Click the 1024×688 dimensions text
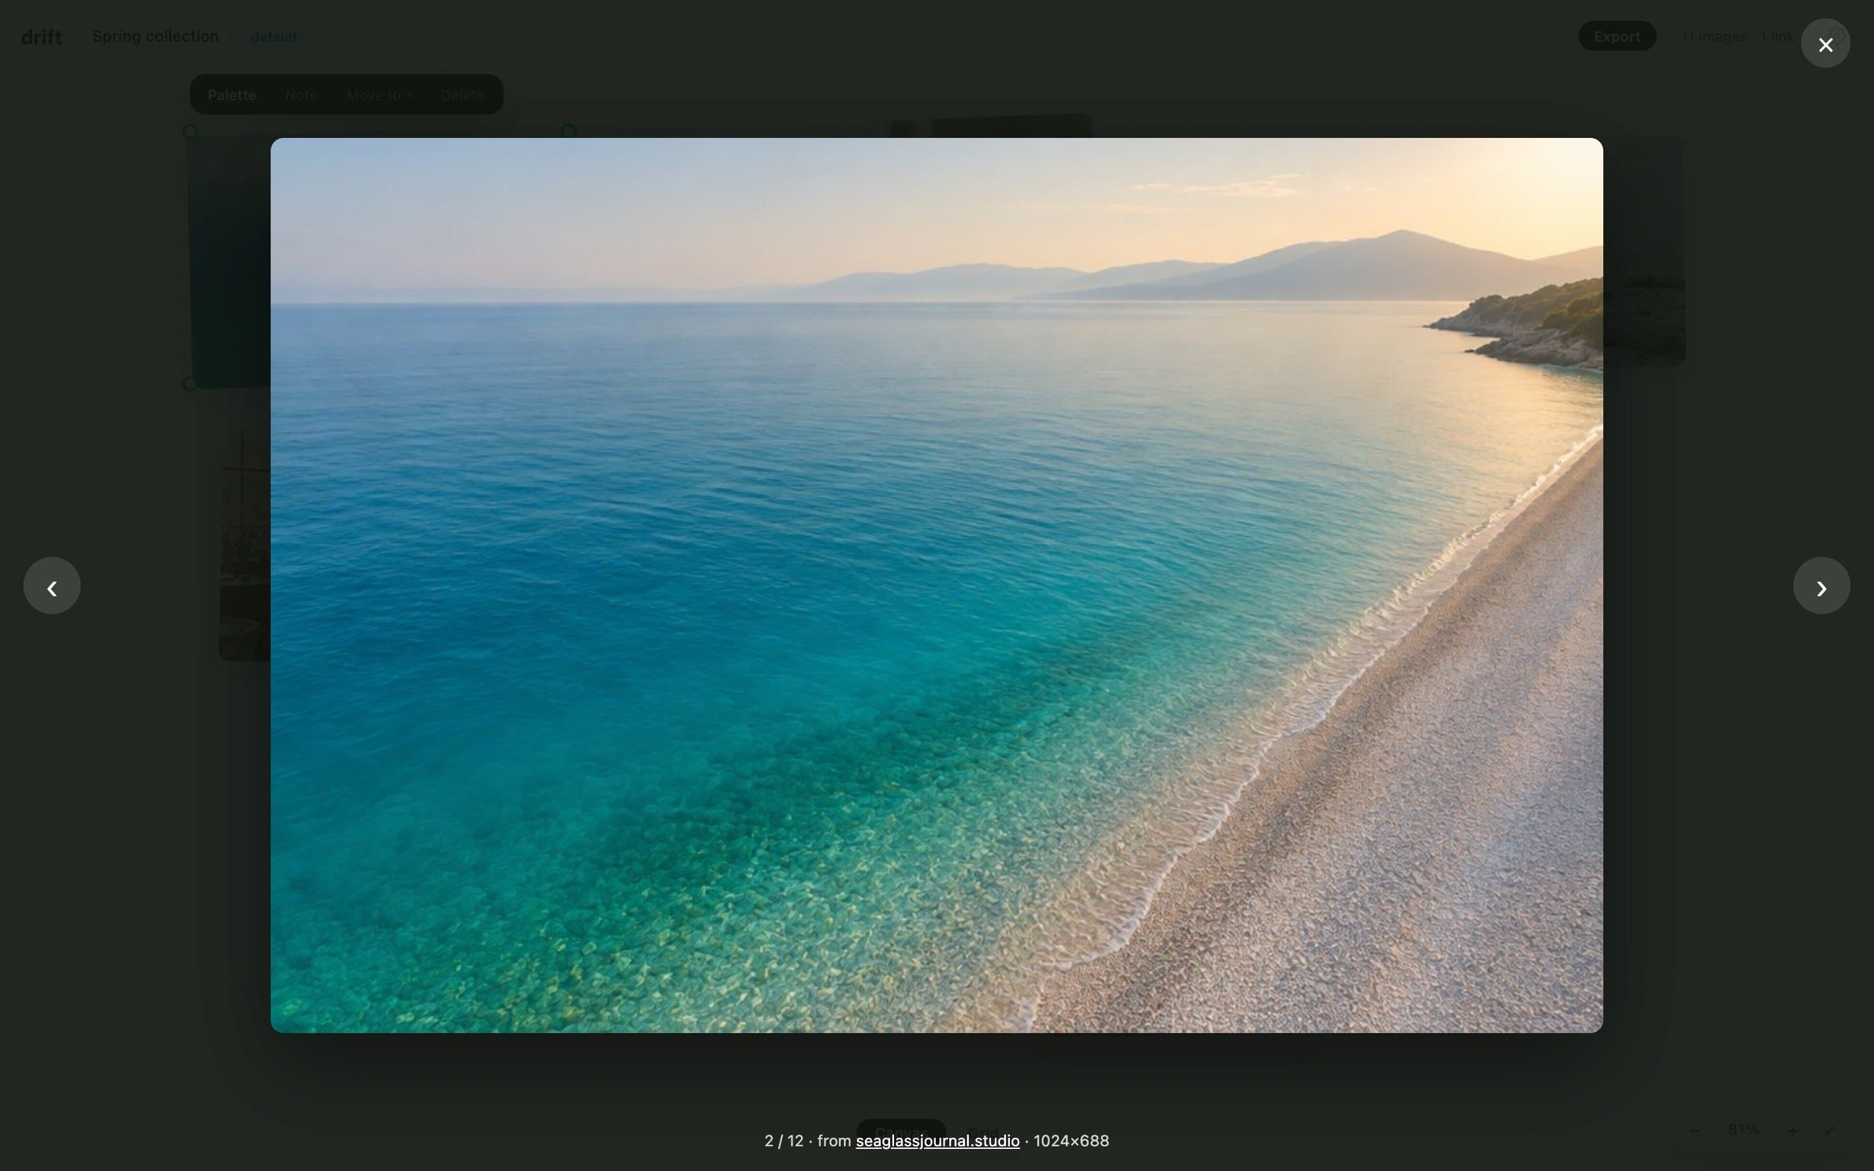 (x=1071, y=1141)
